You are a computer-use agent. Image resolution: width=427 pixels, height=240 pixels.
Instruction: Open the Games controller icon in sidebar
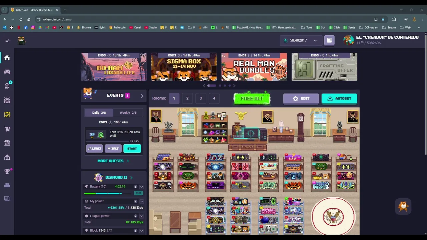tap(7, 72)
